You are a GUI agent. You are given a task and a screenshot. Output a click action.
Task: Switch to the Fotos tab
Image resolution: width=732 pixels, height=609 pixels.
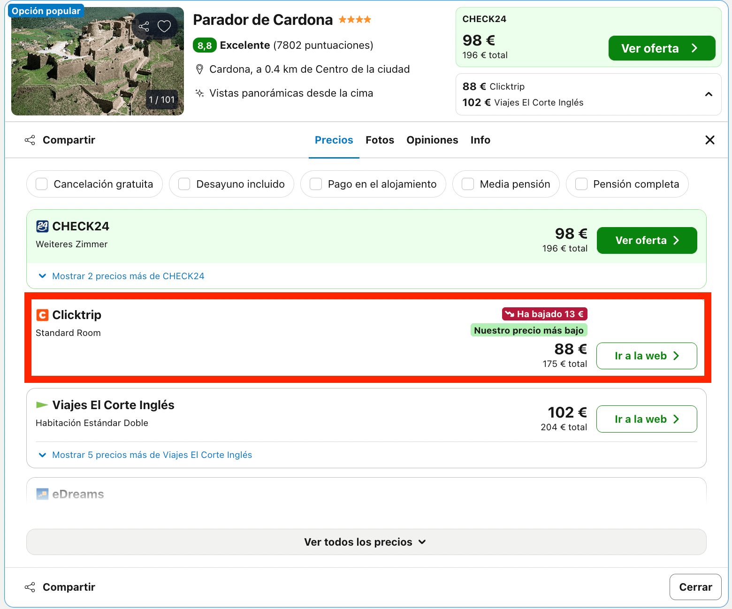380,140
